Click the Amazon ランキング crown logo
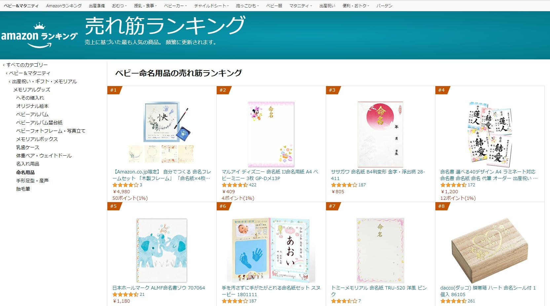The height and width of the screenshot is (306, 550). [39, 36]
